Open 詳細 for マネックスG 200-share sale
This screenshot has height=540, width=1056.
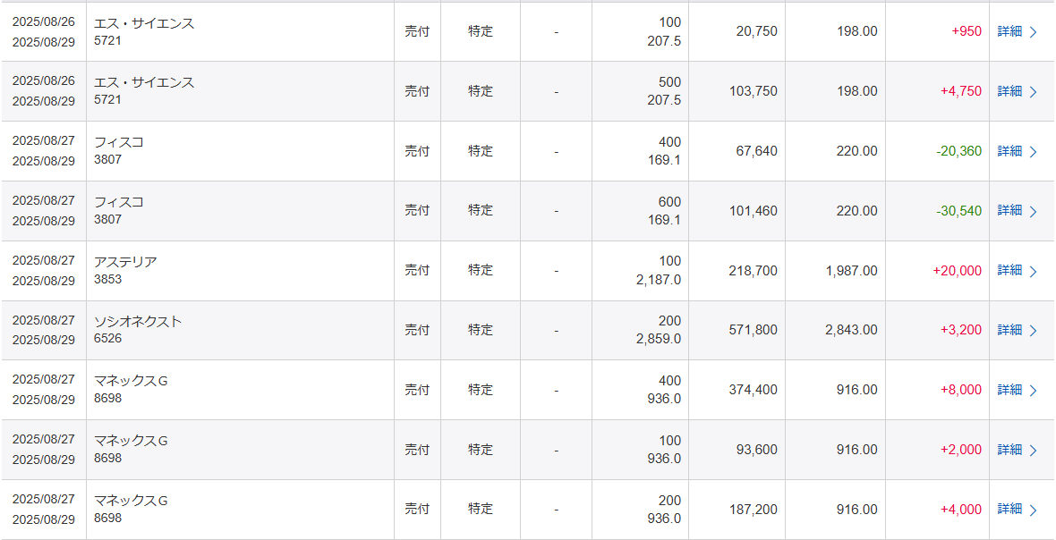(x=1009, y=510)
